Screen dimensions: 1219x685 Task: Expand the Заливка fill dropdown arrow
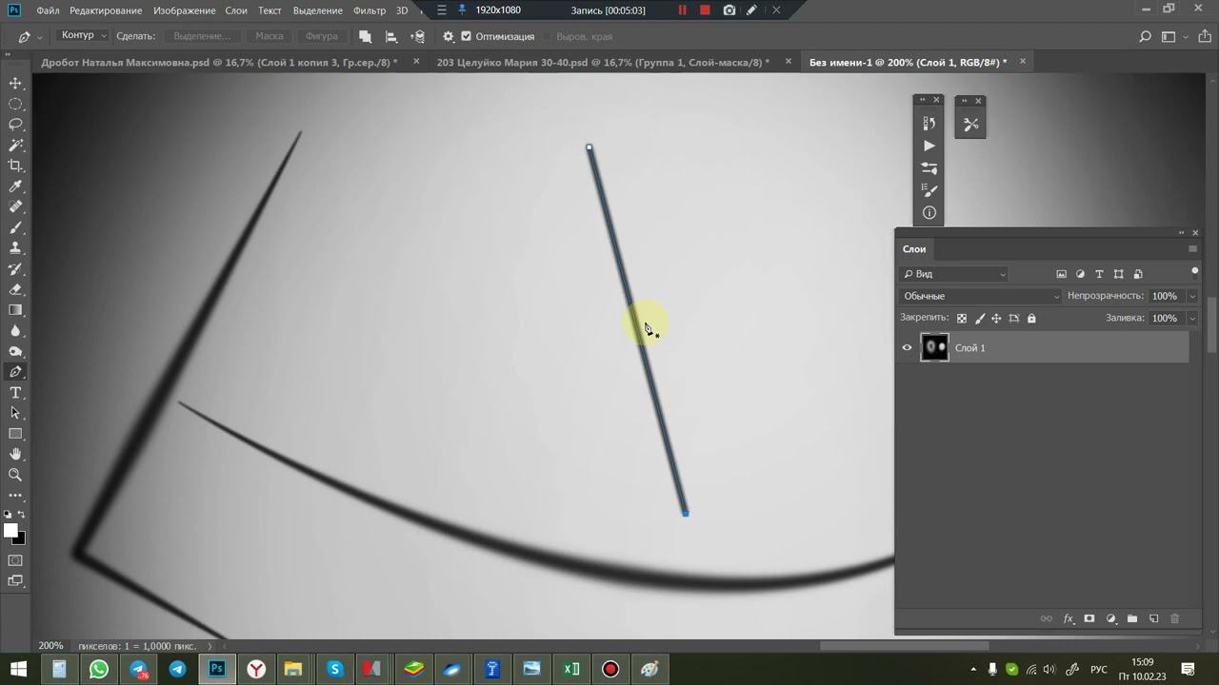click(1191, 319)
